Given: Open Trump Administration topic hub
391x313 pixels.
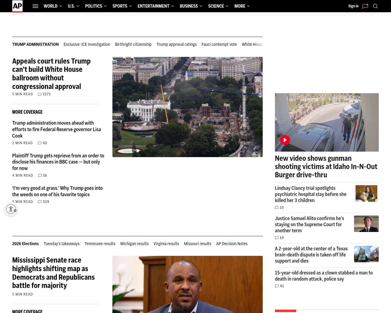Looking at the screenshot, I should click(35, 44).
